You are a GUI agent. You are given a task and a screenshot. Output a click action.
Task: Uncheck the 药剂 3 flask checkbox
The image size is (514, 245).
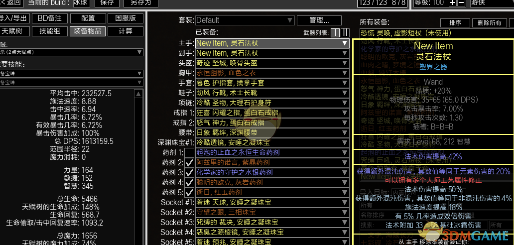(189, 173)
